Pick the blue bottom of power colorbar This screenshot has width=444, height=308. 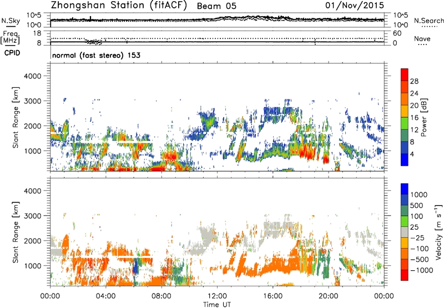405,160
